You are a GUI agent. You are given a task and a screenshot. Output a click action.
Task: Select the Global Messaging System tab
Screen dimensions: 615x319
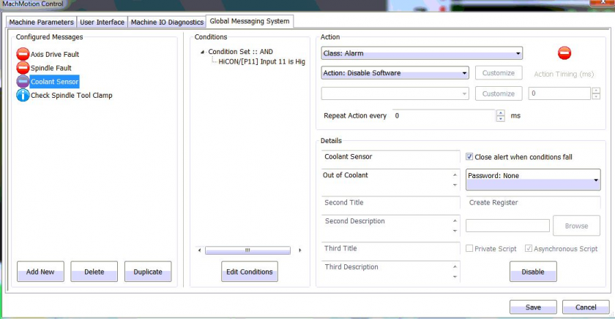[250, 21]
